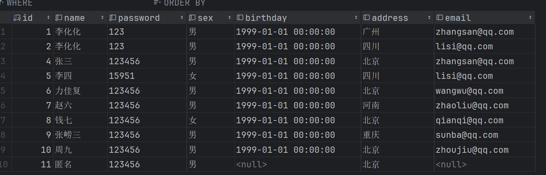Viewport: 546px width, 175px height.
Task: Select row number 5 gutter
Action: click(6, 91)
